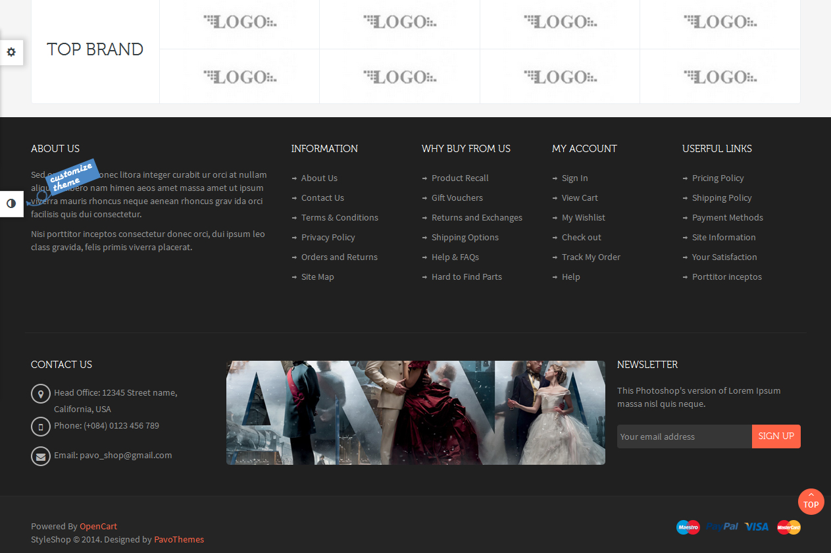Open the PavoThemes designer link
The height and width of the screenshot is (553, 831).
(179, 539)
